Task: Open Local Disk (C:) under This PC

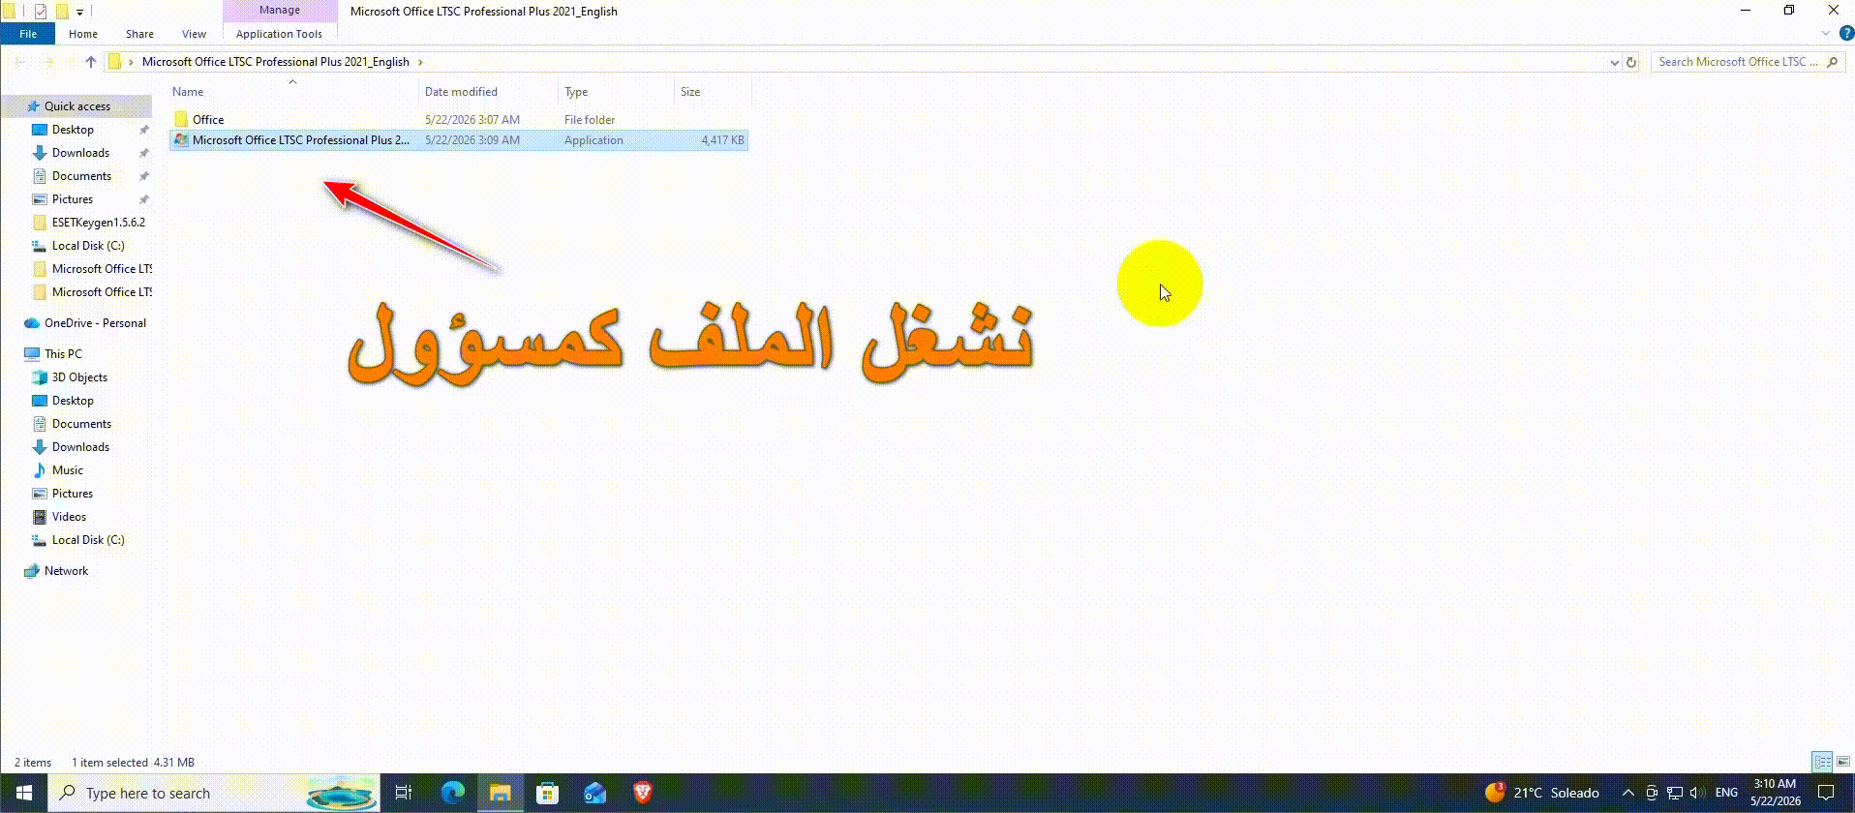Action: (x=88, y=540)
